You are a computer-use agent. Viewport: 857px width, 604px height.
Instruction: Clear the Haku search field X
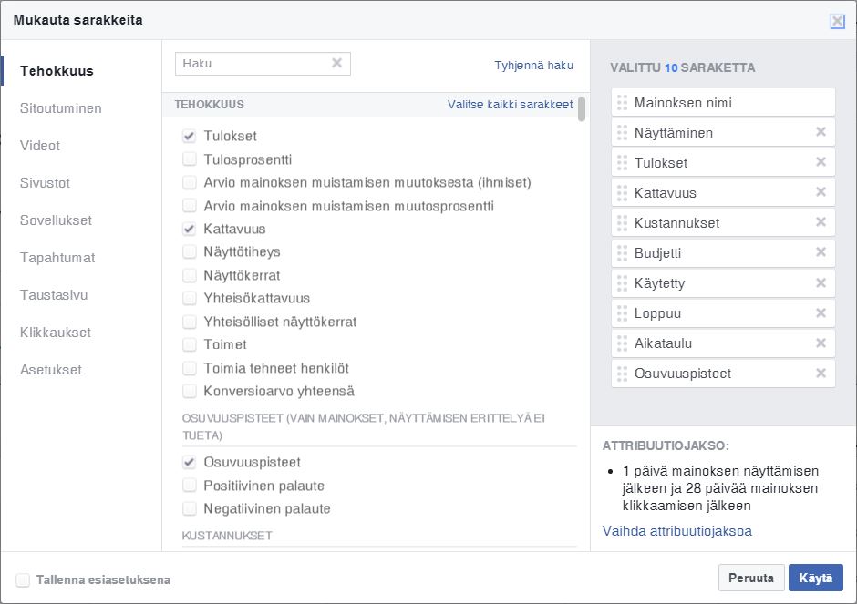tap(336, 63)
